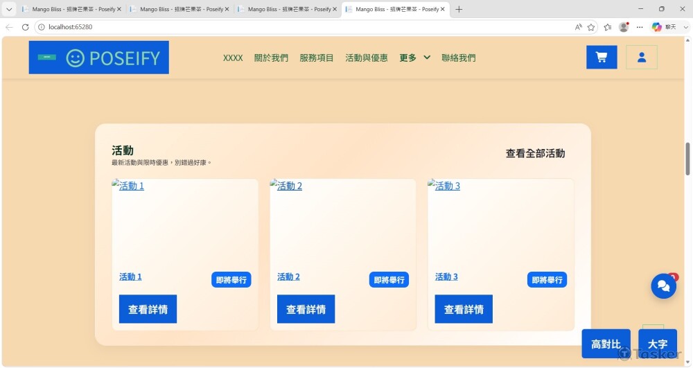Image resolution: width=693 pixels, height=368 pixels.
Task: Close the active fourth tab
Action: click(x=442, y=9)
